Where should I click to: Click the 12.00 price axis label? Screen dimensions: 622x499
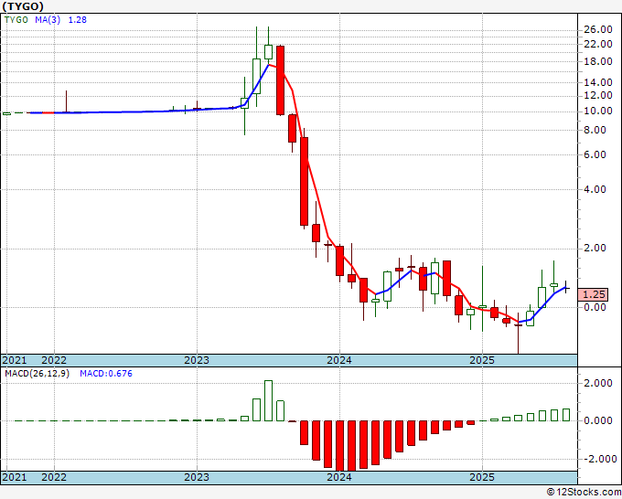click(598, 95)
